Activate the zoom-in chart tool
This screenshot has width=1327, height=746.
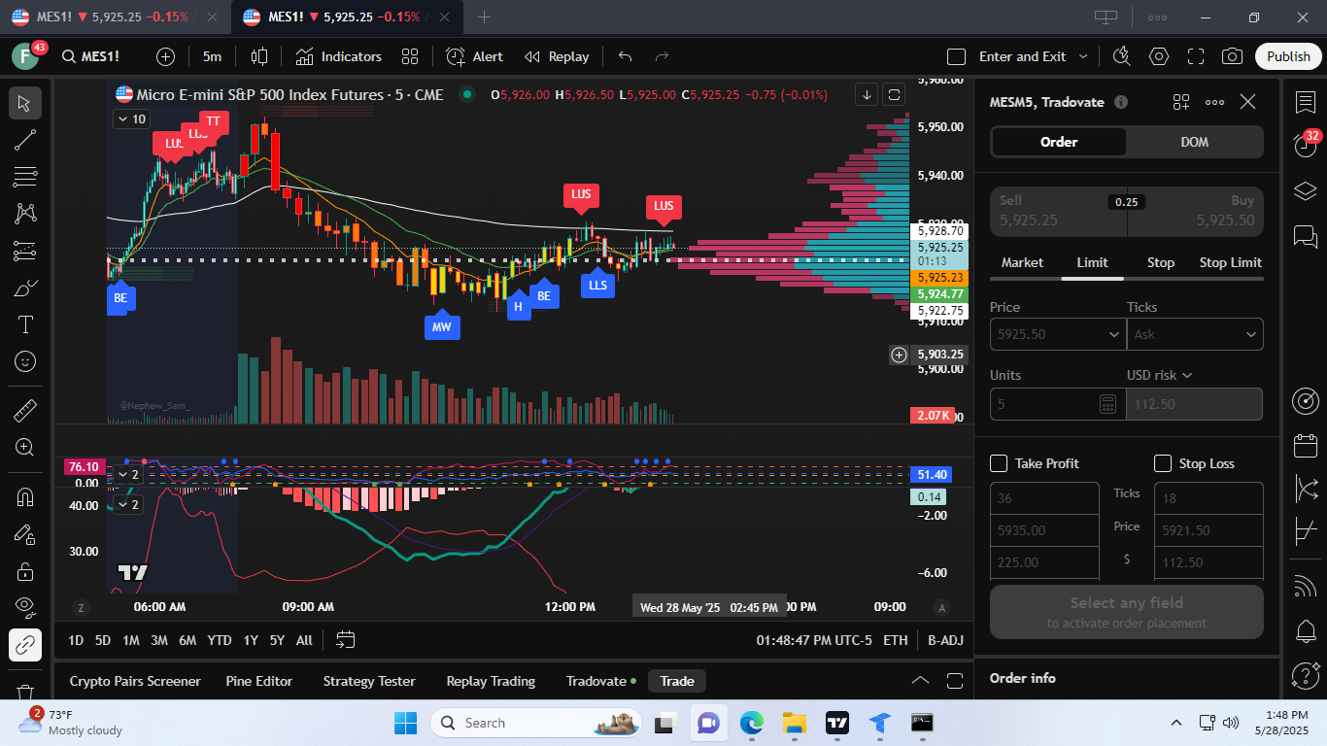pos(24,447)
